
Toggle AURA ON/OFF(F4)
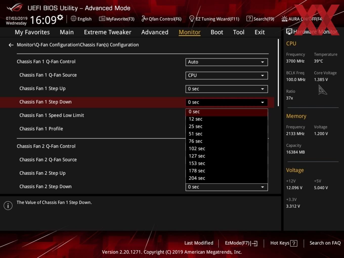(x=302, y=19)
